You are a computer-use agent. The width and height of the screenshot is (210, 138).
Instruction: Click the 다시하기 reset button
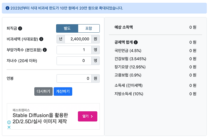tap(43, 91)
